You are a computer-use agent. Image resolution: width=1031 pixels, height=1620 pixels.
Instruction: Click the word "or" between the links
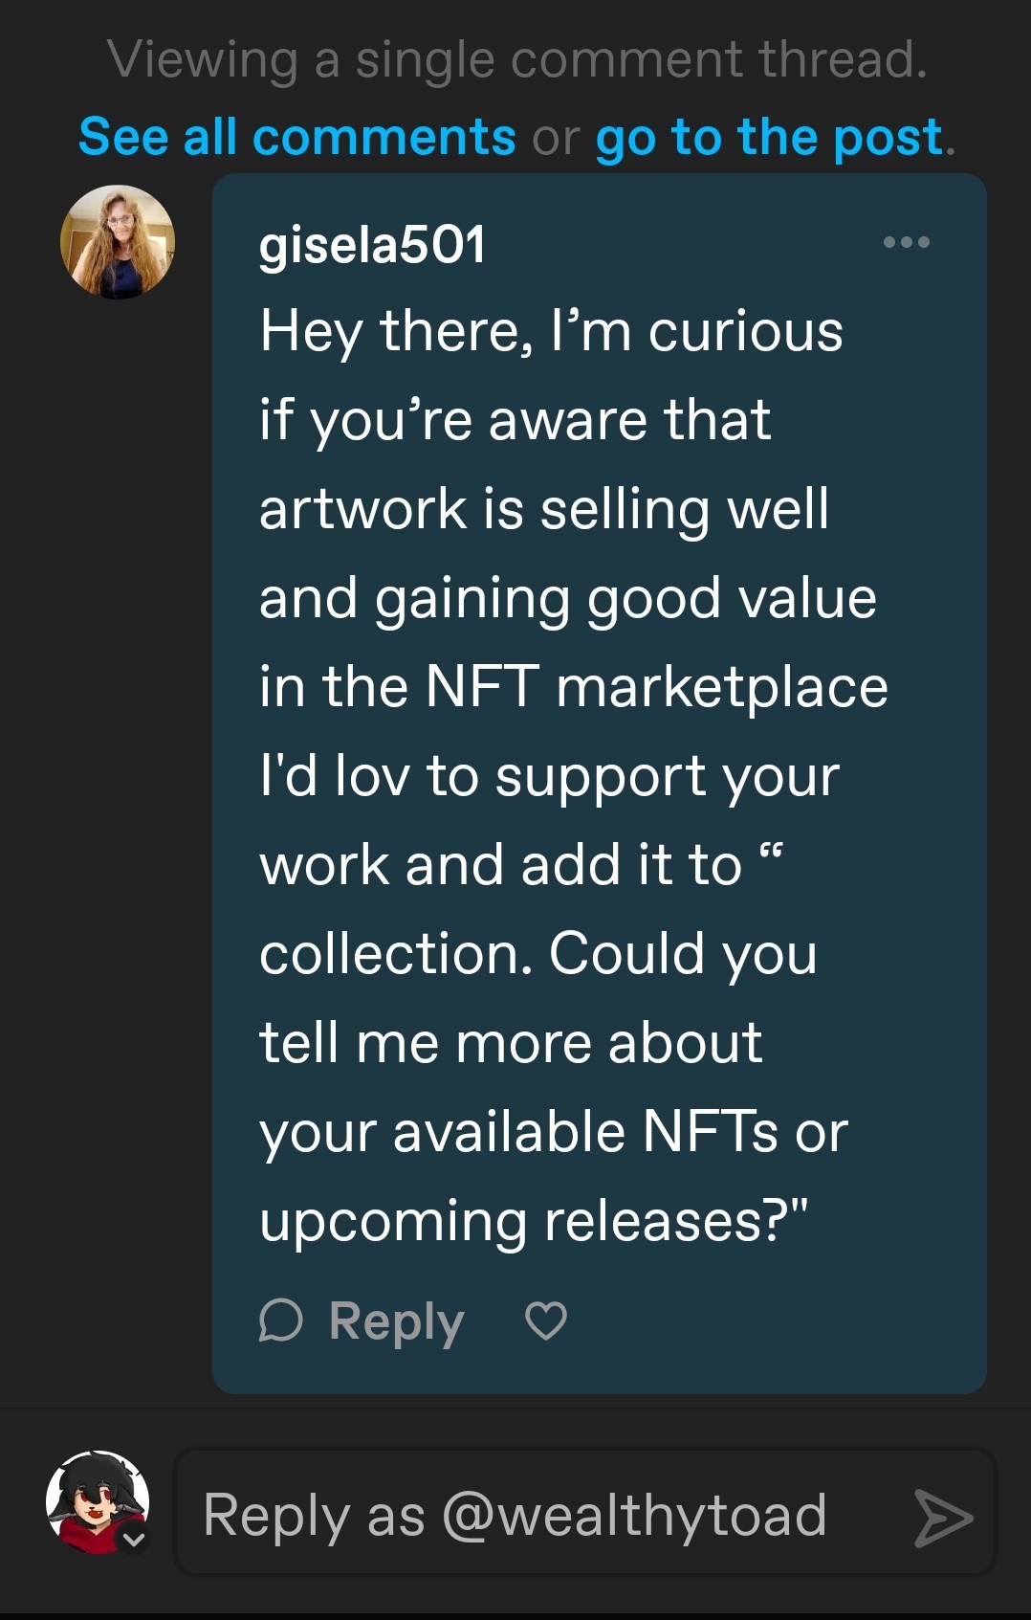pyautogui.click(x=556, y=137)
